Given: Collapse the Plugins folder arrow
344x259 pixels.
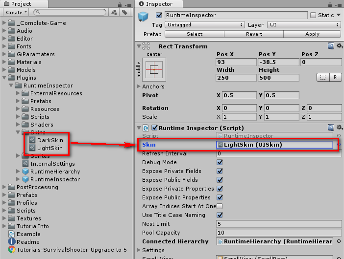Looking at the screenshot, I should (4, 77).
